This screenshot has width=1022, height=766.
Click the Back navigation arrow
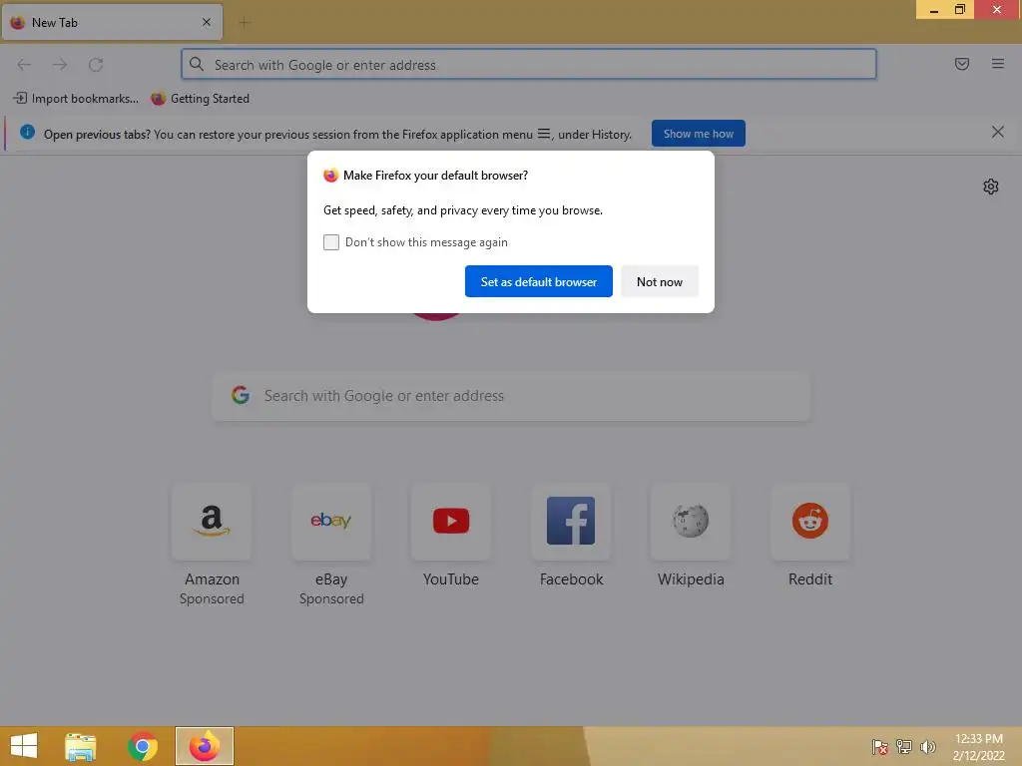24,65
